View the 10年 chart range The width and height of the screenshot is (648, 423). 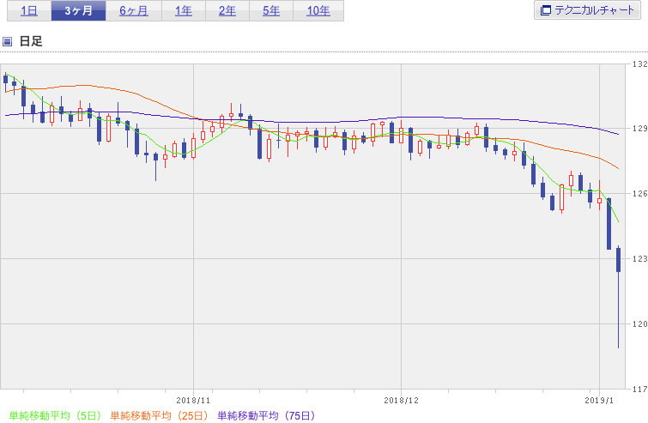[318, 11]
